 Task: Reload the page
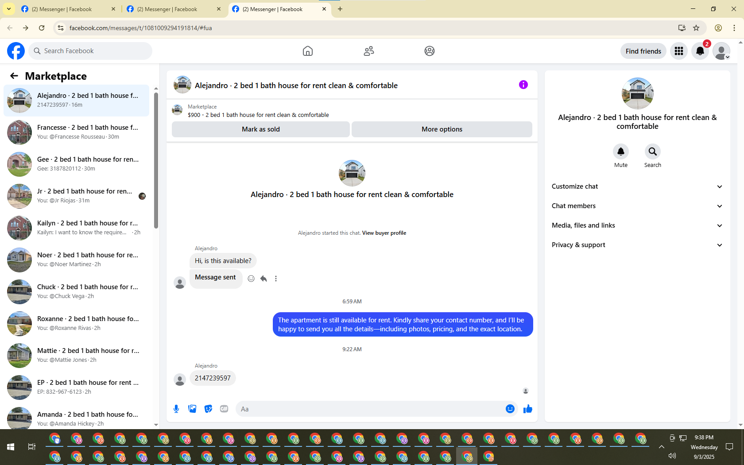pos(42,28)
